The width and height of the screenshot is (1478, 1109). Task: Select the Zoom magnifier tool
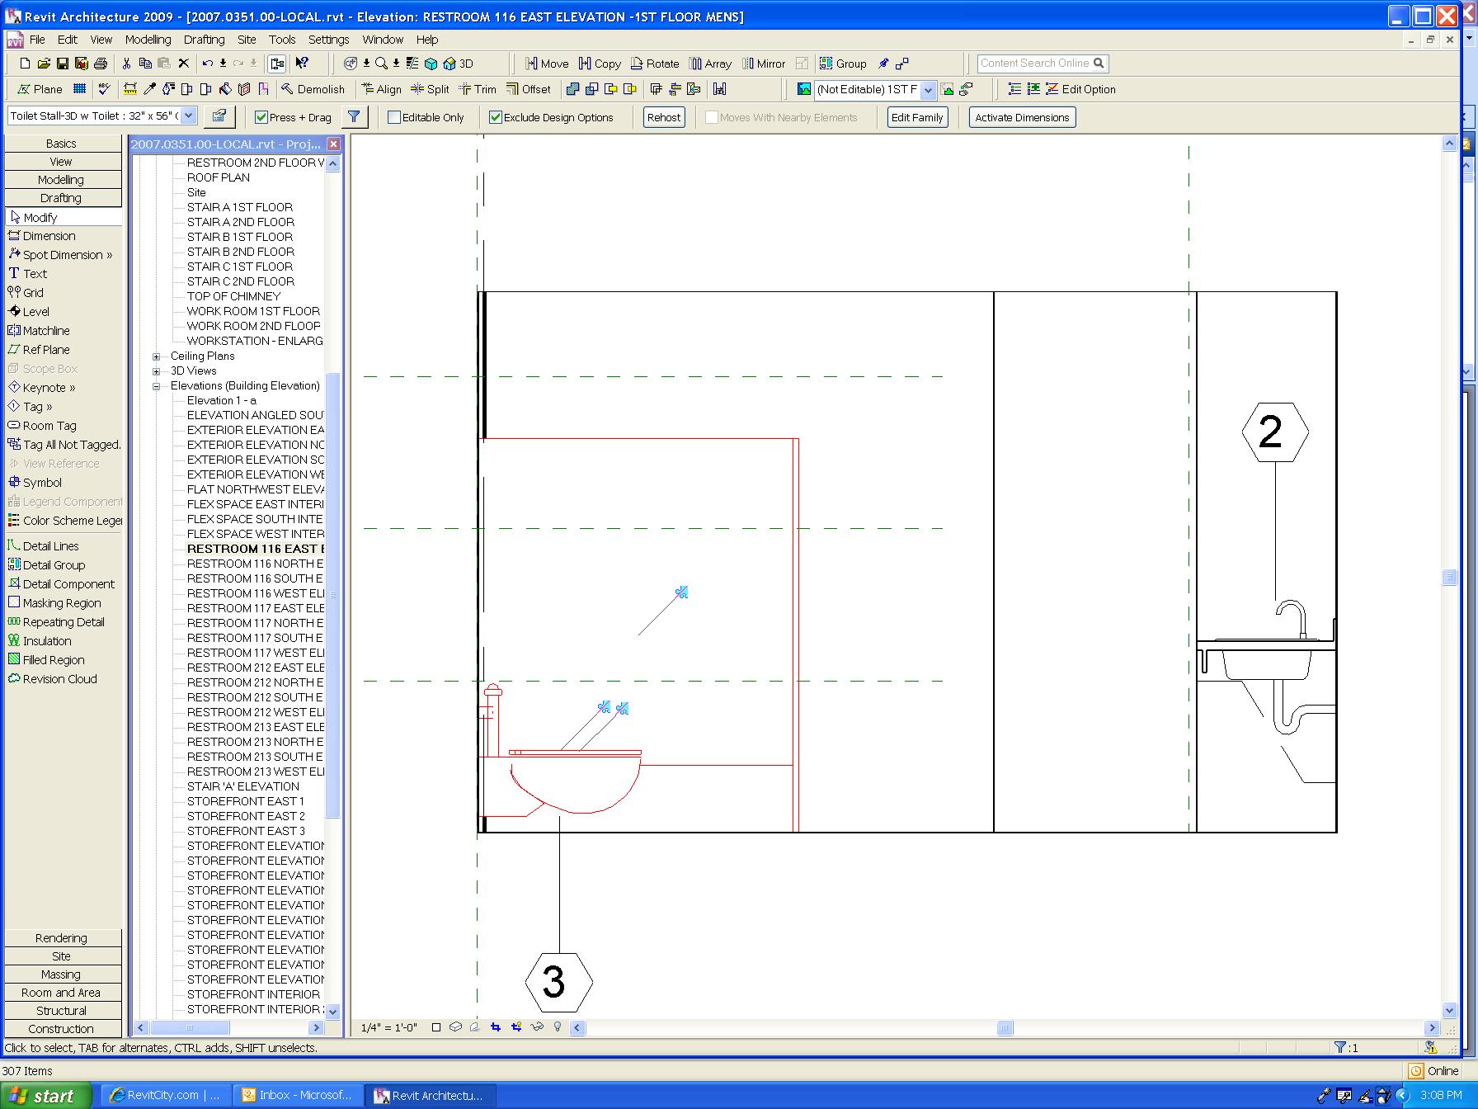coord(381,64)
